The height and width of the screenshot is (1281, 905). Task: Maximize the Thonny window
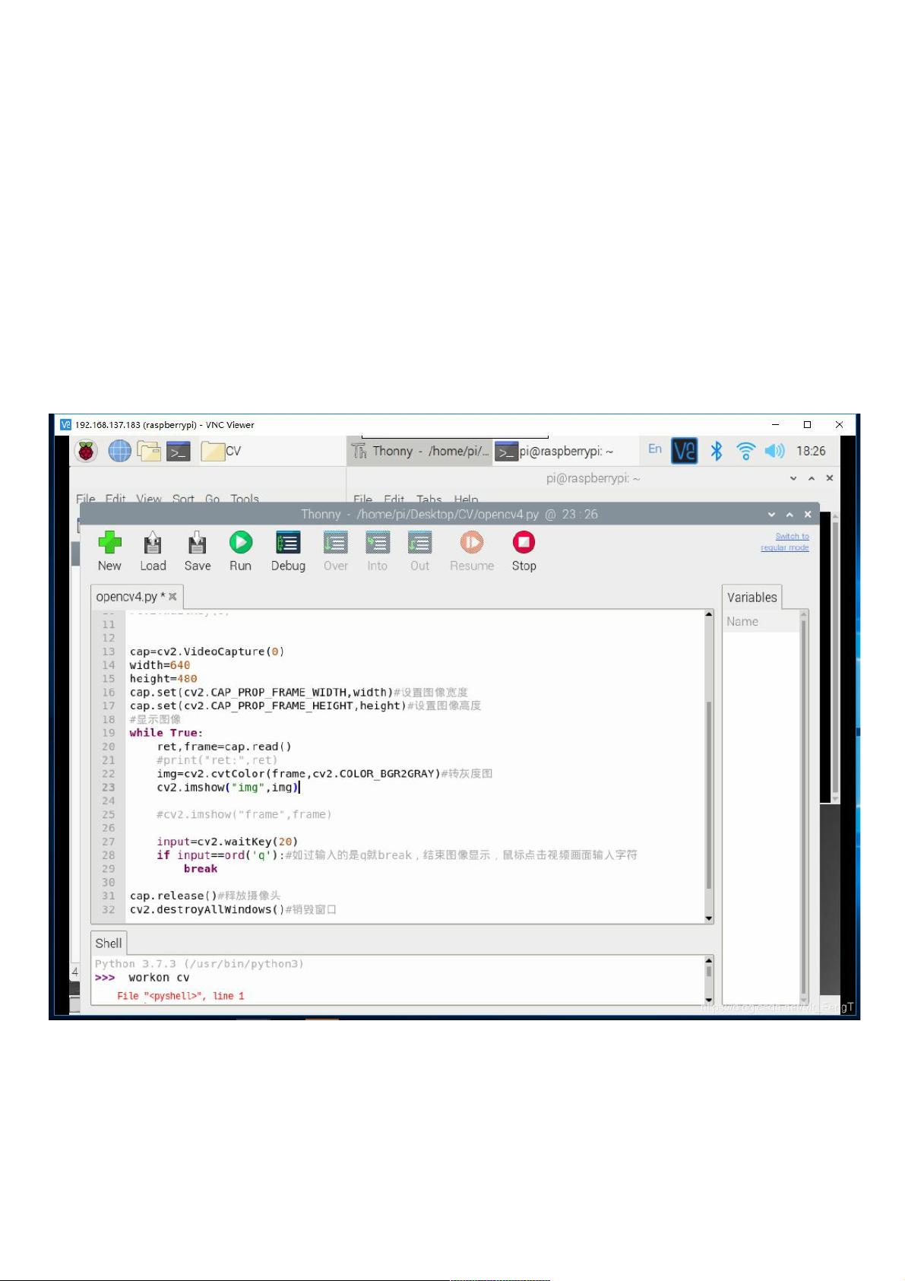790,515
